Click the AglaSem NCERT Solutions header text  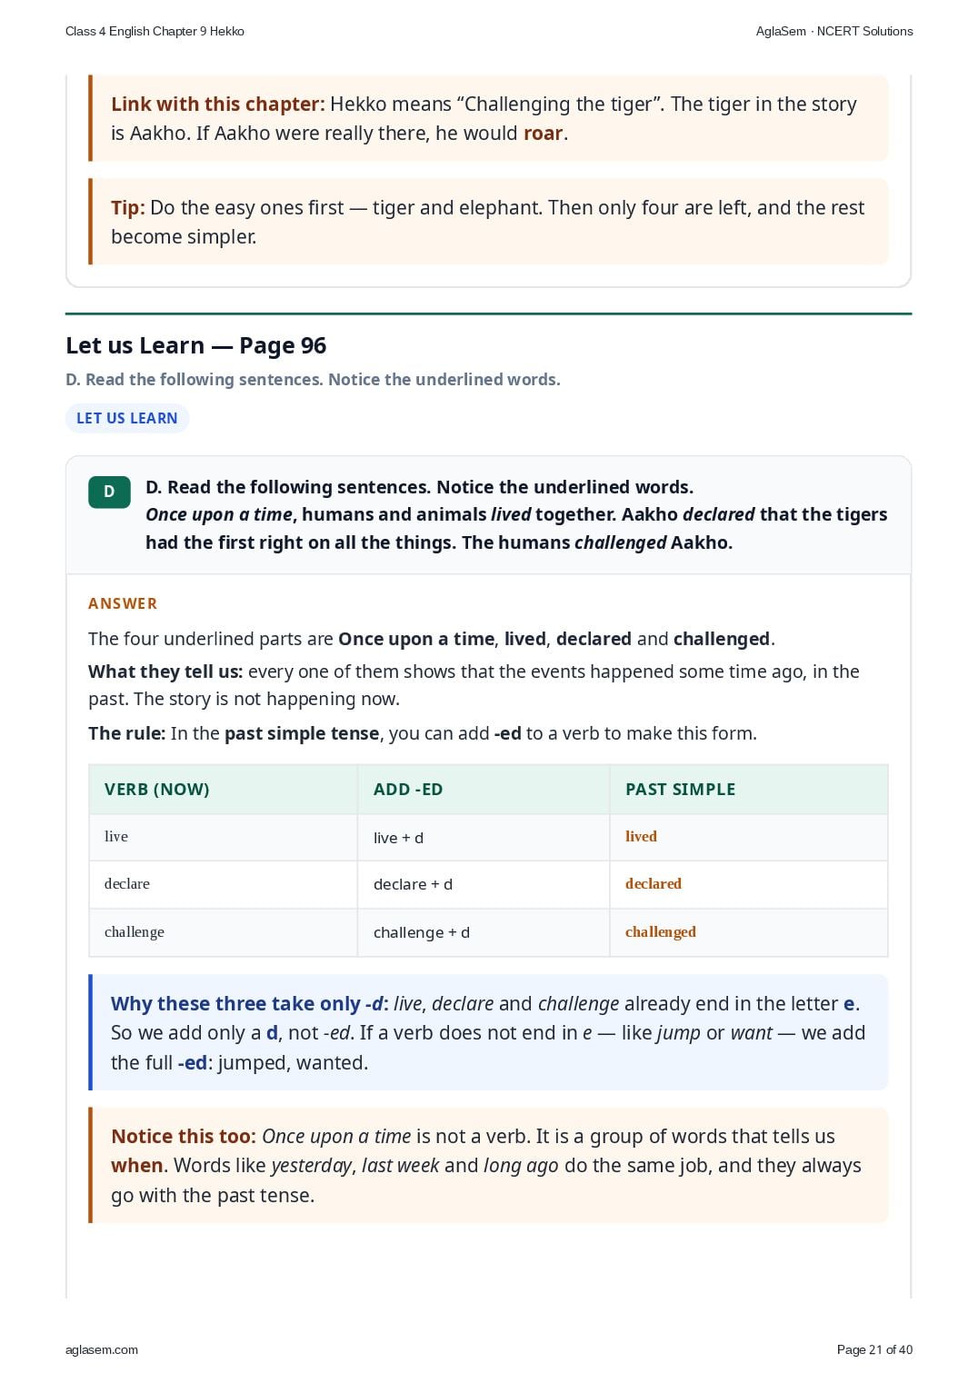(834, 31)
